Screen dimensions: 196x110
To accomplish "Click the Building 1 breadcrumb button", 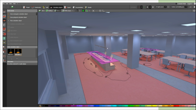I will point(50,11).
